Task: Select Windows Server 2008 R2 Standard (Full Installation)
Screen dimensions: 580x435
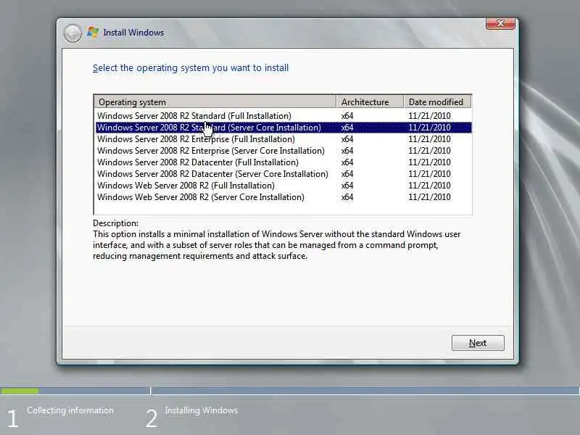Action: [283, 116]
